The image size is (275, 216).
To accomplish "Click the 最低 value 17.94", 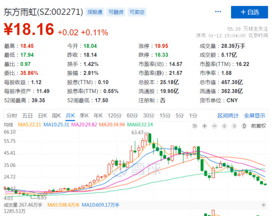I will (x=27, y=55).
